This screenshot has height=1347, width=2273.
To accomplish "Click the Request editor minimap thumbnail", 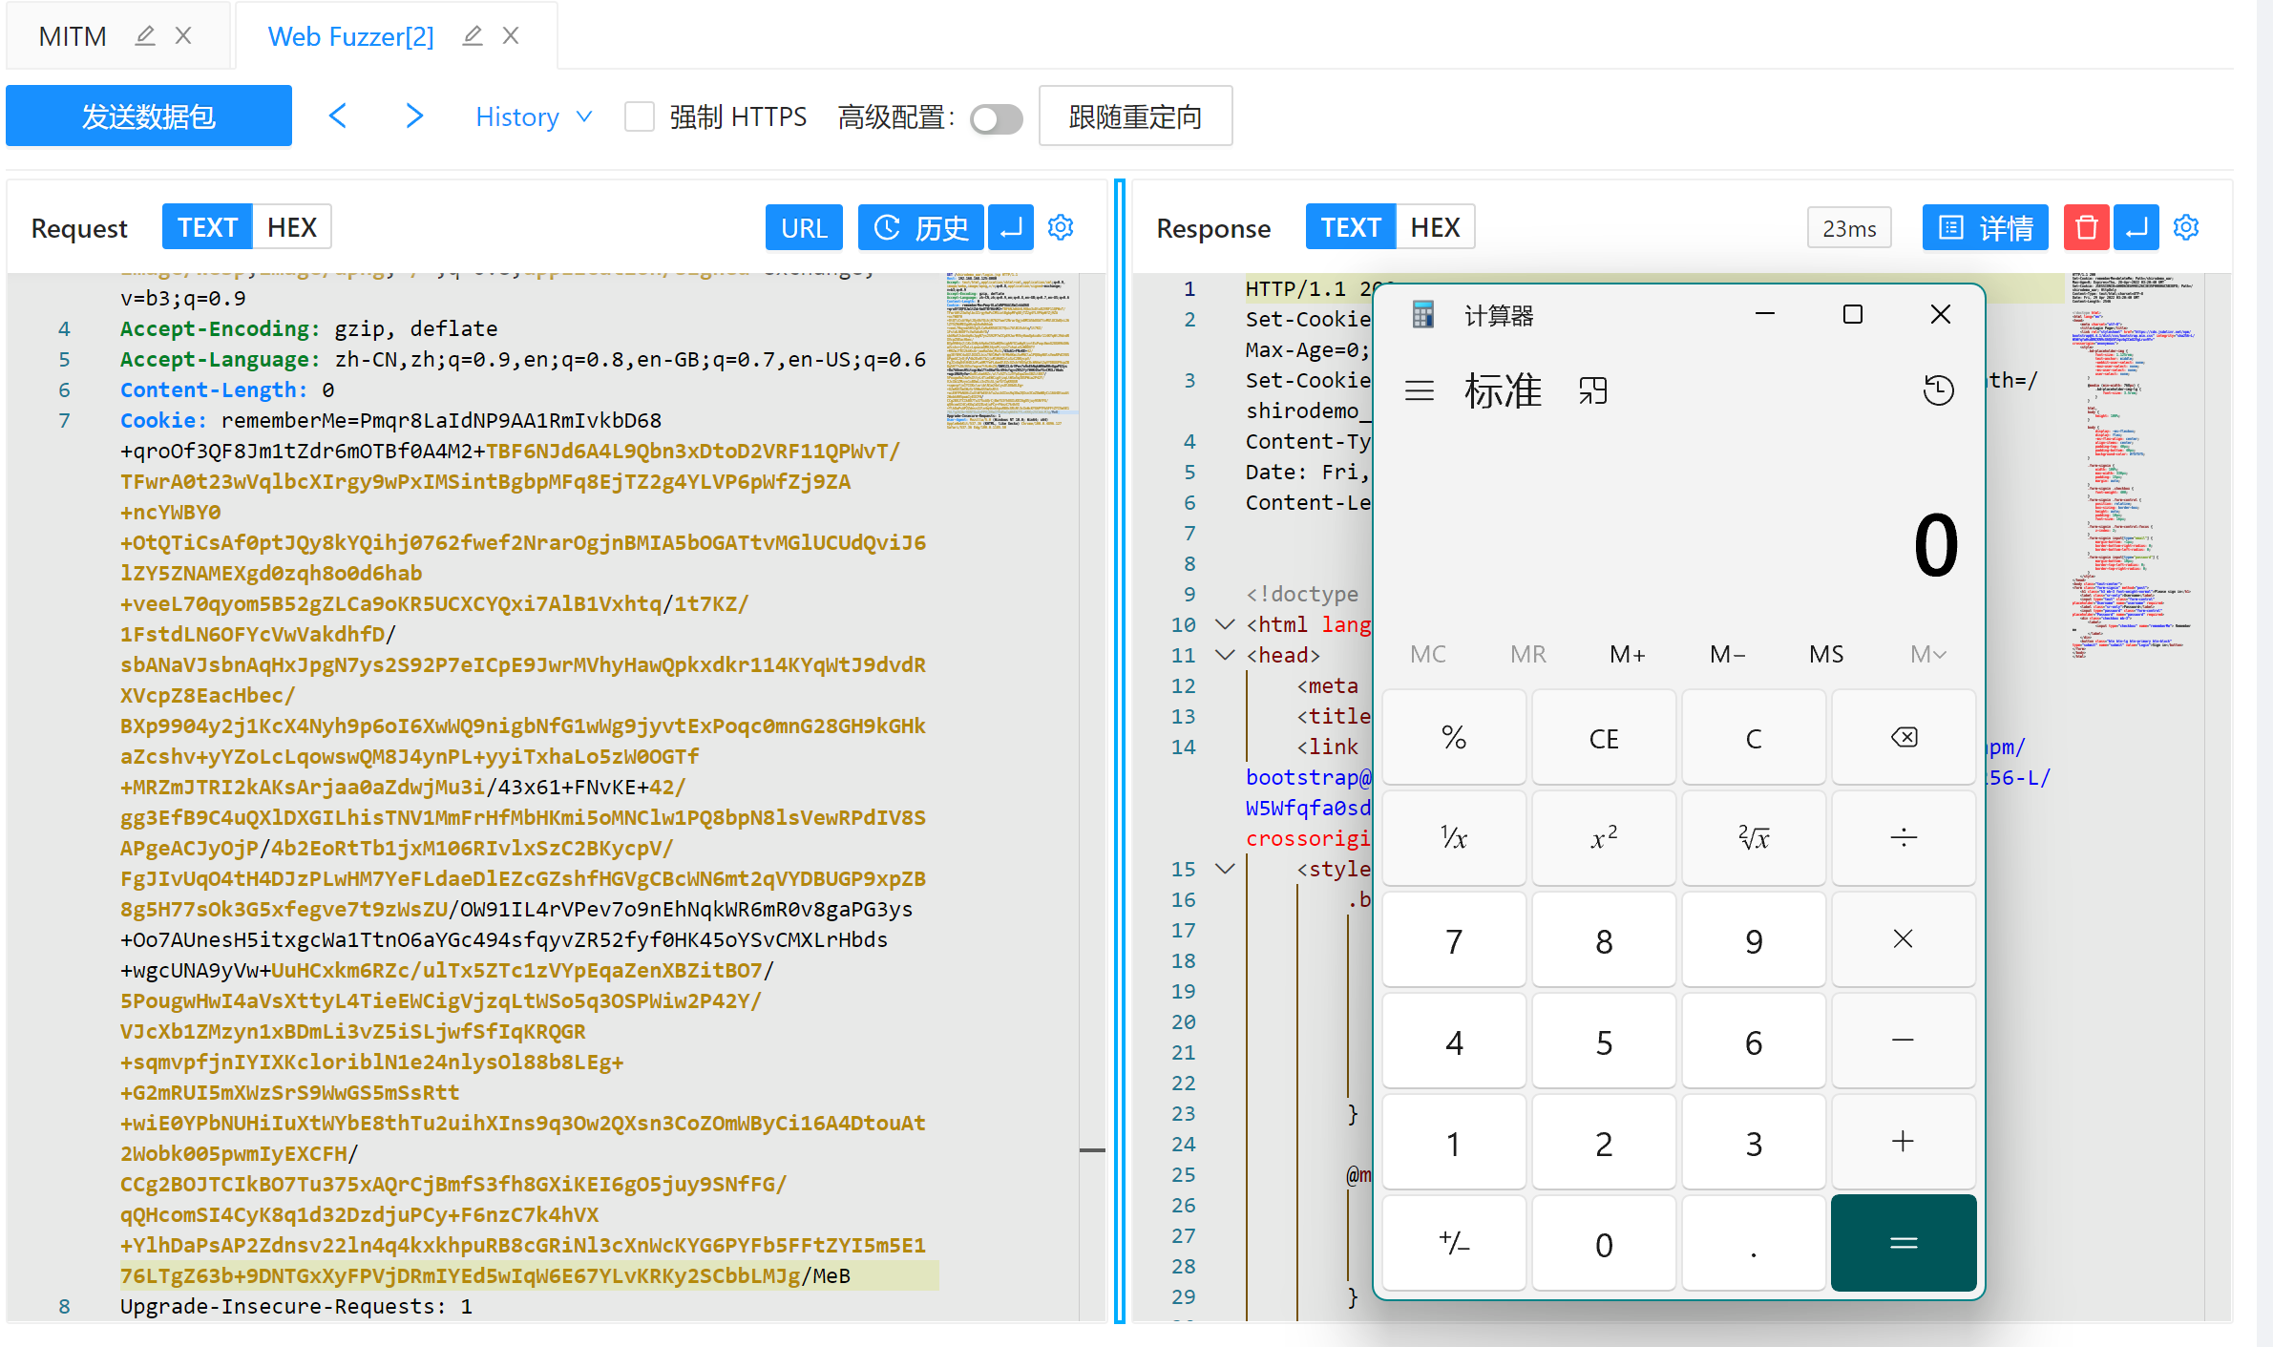I will pyautogui.click(x=1010, y=351).
